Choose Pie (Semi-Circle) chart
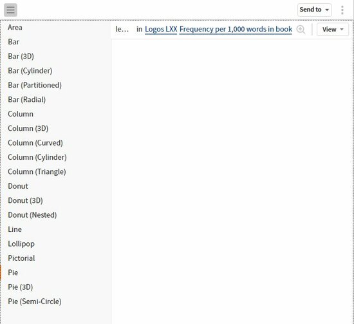354x324 pixels. pos(35,301)
